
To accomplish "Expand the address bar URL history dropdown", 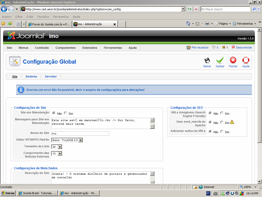I will tap(183, 9).
